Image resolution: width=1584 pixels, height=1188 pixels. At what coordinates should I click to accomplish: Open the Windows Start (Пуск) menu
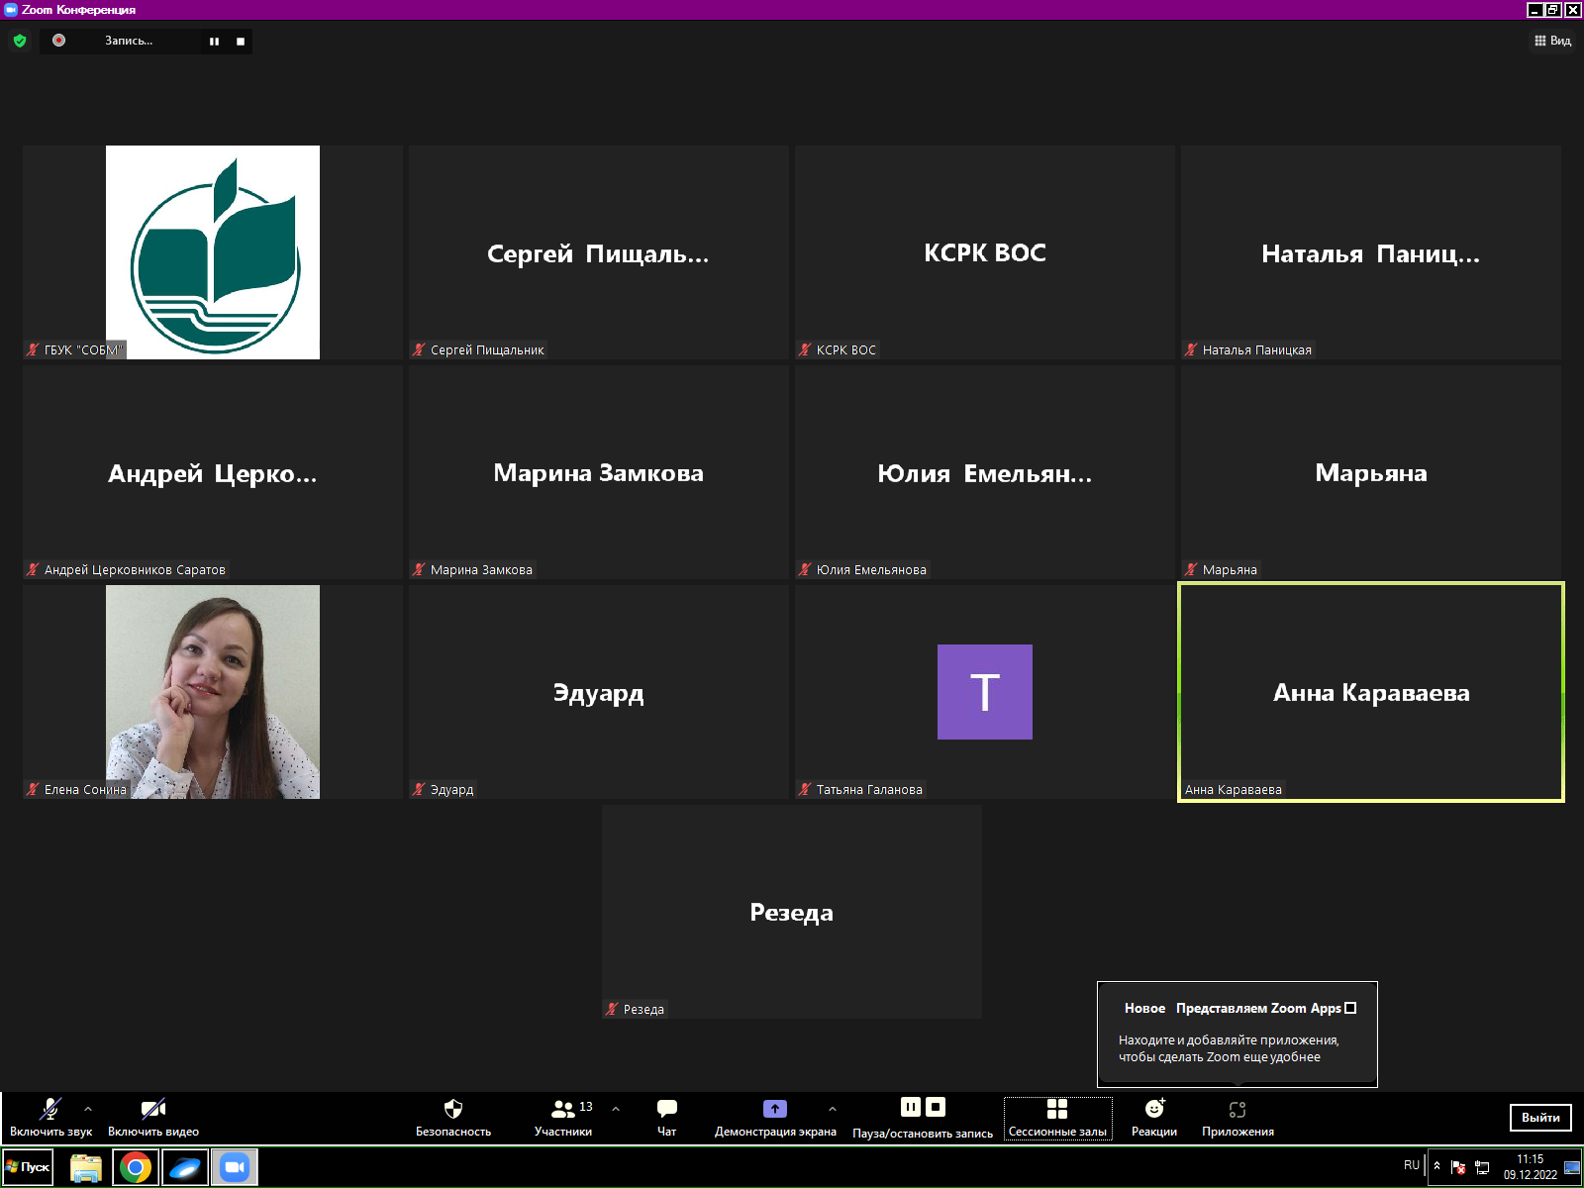click(28, 1167)
